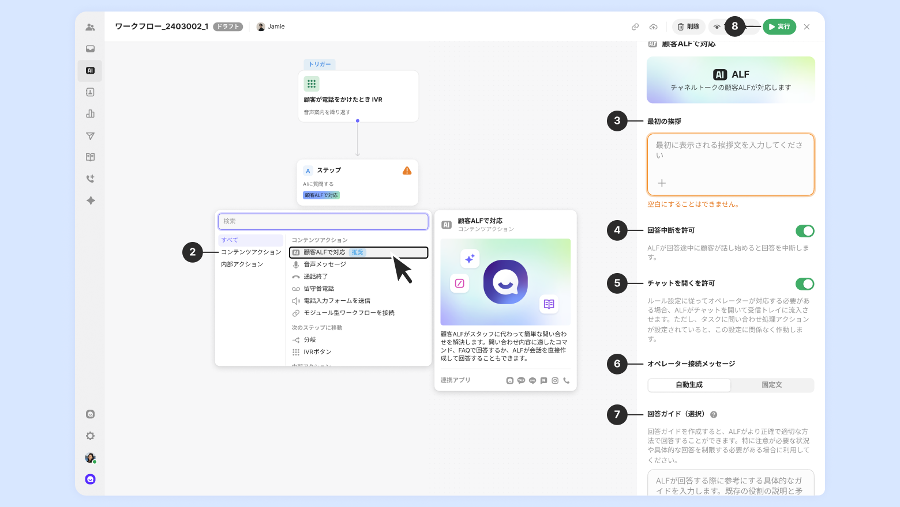The width and height of the screenshot is (900, 507).
Task: Click the Naver icon in 連携アプリ row
Action: (544, 380)
